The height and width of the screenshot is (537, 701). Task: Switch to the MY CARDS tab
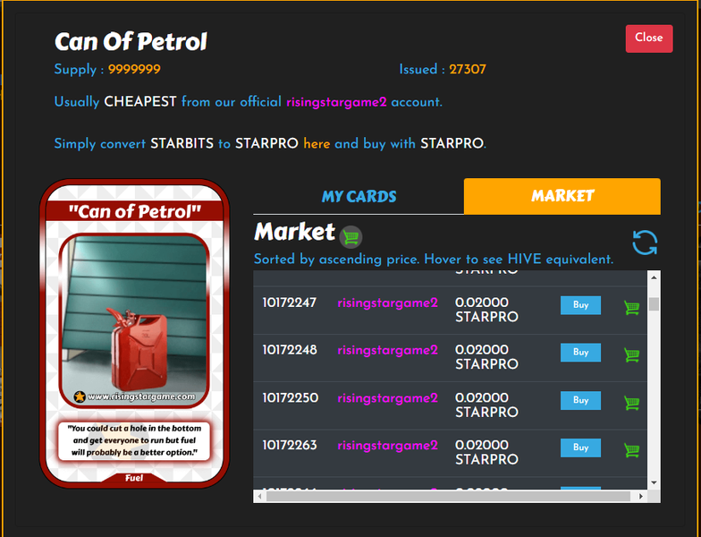359,197
